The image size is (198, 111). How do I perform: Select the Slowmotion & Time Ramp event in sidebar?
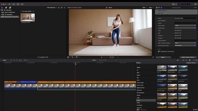[x=10, y=17]
